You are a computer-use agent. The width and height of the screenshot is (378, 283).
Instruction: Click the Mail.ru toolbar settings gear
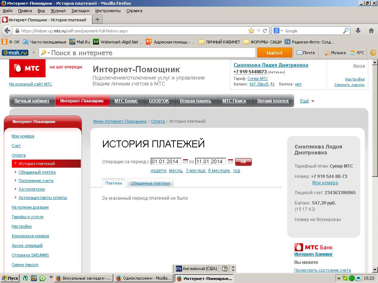click(373, 53)
